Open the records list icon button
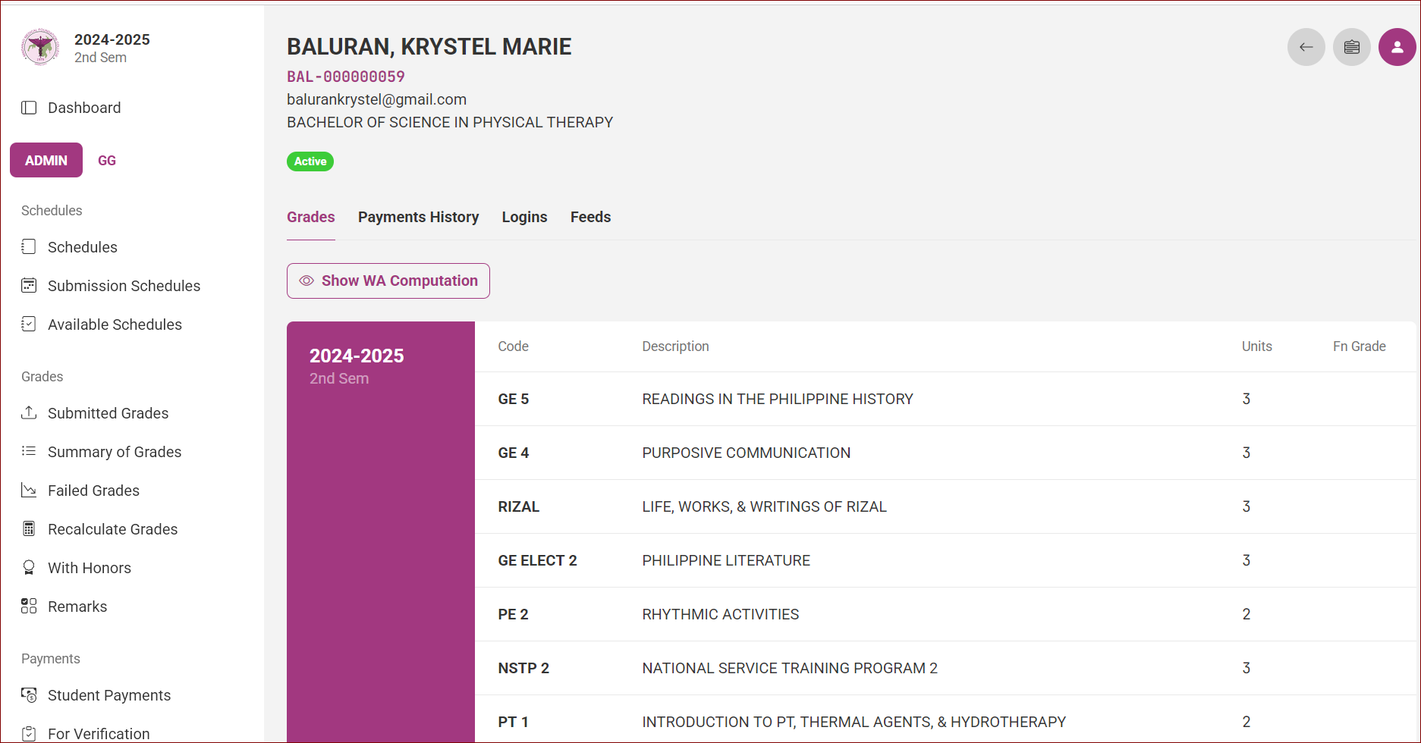Viewport: 1421px width, 743px height. 1352,47
